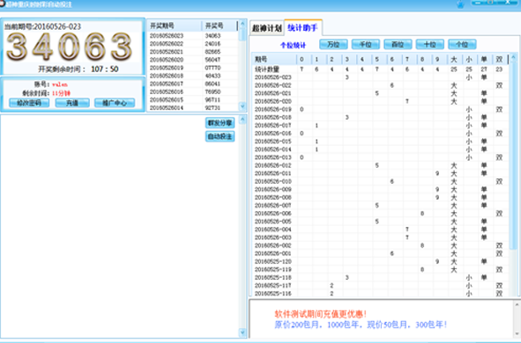
Task: Click the red promo line 软件测试期间充值更优惠
Action: [321, 314]
